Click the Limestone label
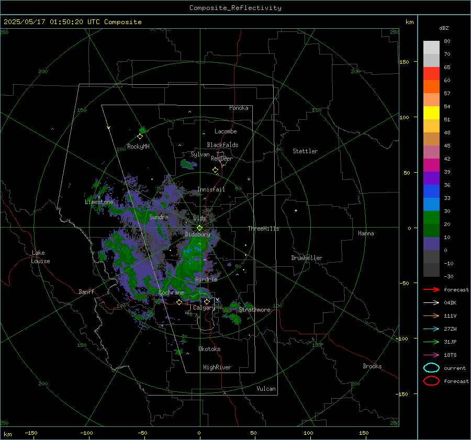This screenshot has height=440, width=471. 99,202
